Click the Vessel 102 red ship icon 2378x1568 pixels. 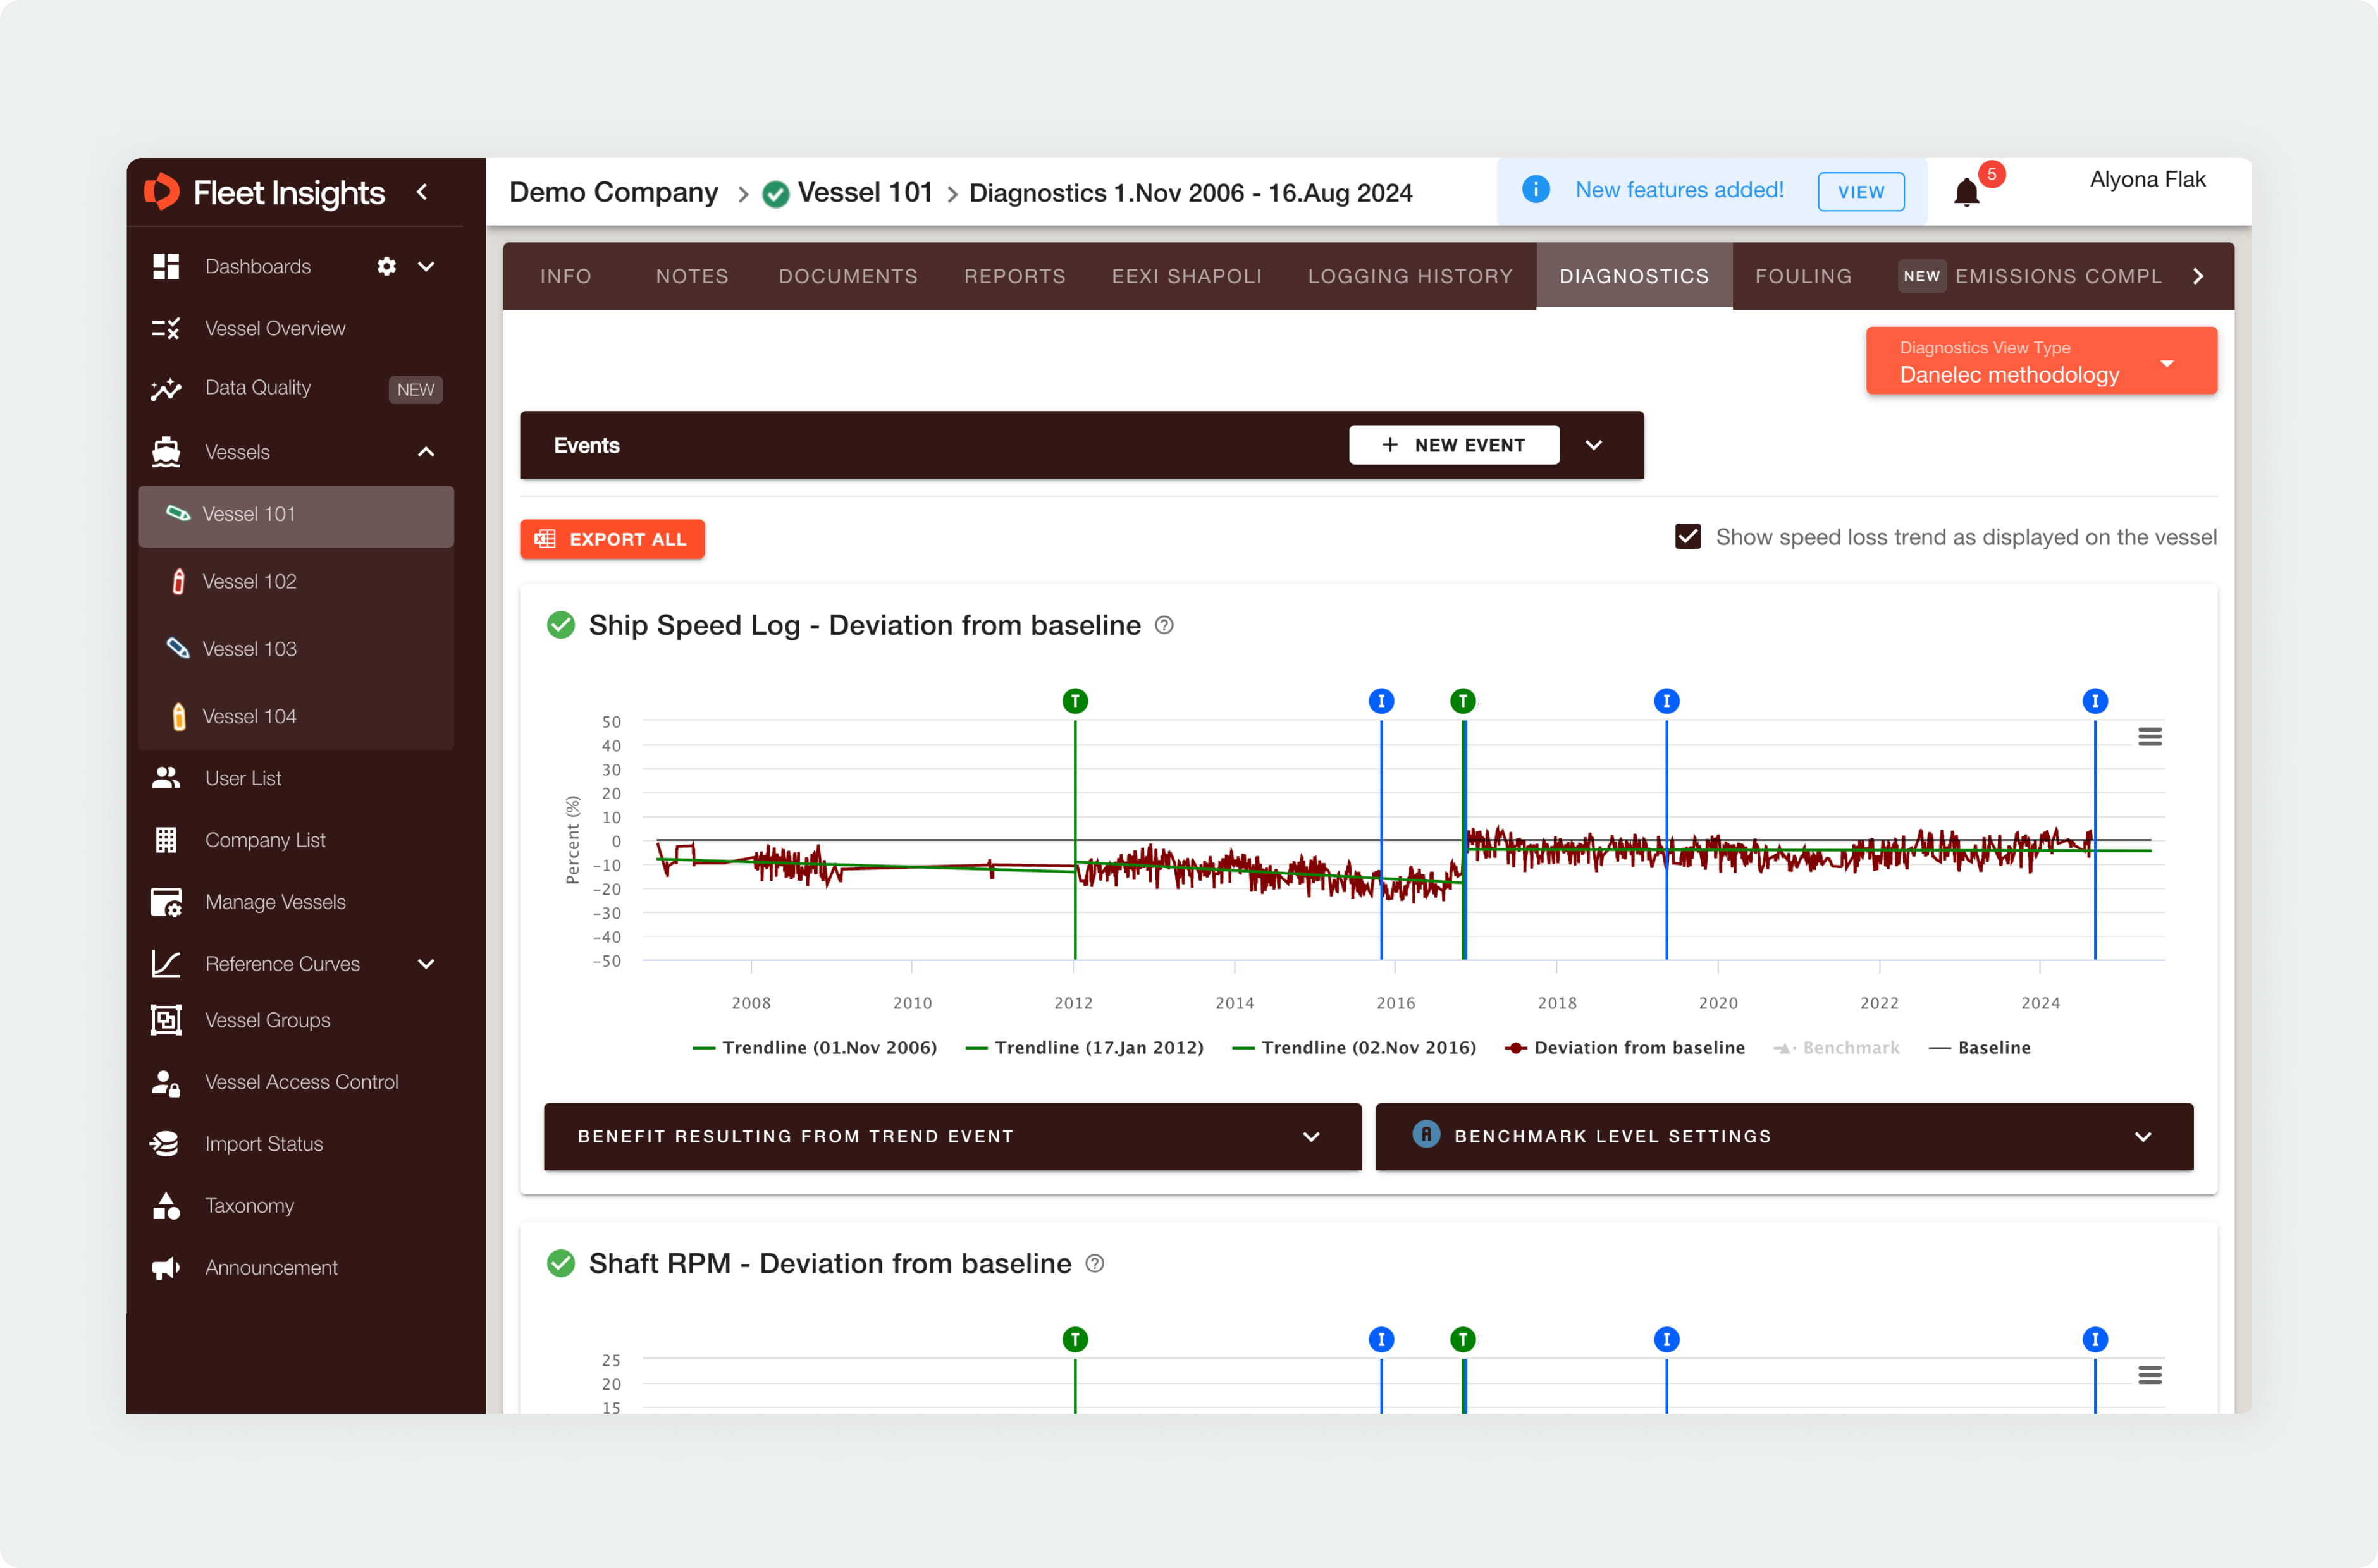coord(178,581)
